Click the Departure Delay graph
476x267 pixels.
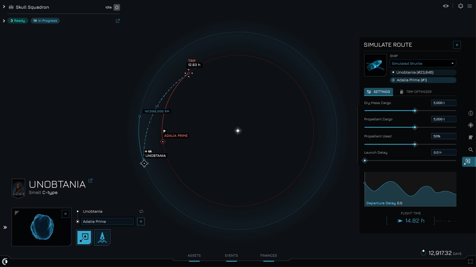410,189
